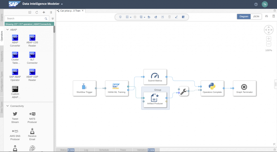This screenshot has height=152, width=277.
Task: Undo the last change
Action: [149, 17]
